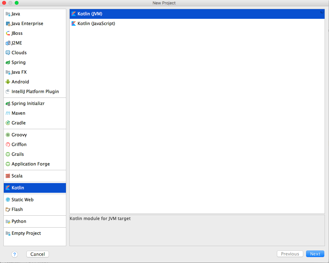The image size is (329, 263).
Task: Select the Spring Initializr icon
Action: tap(8, 103)
